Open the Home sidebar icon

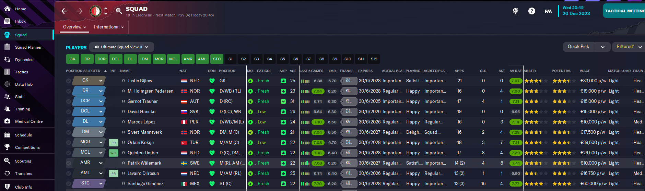coord(7,9)
